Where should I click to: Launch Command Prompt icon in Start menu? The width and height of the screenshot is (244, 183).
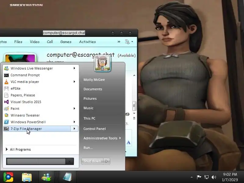6,75
